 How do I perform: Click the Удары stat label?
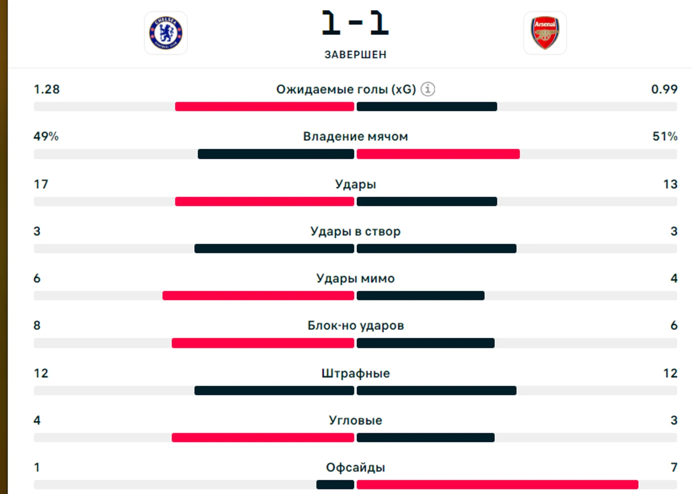coord(355,184)
